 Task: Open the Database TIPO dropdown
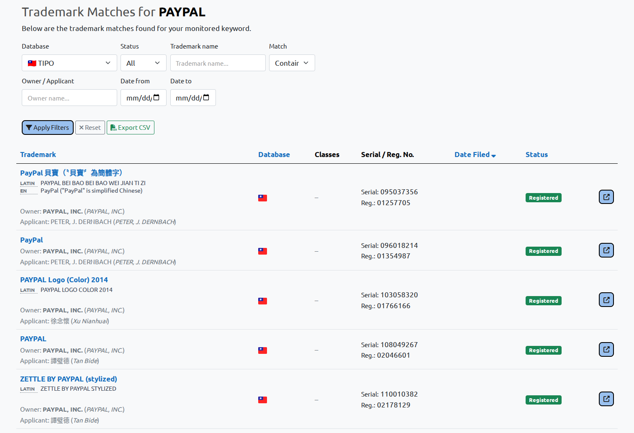[69, 63]
